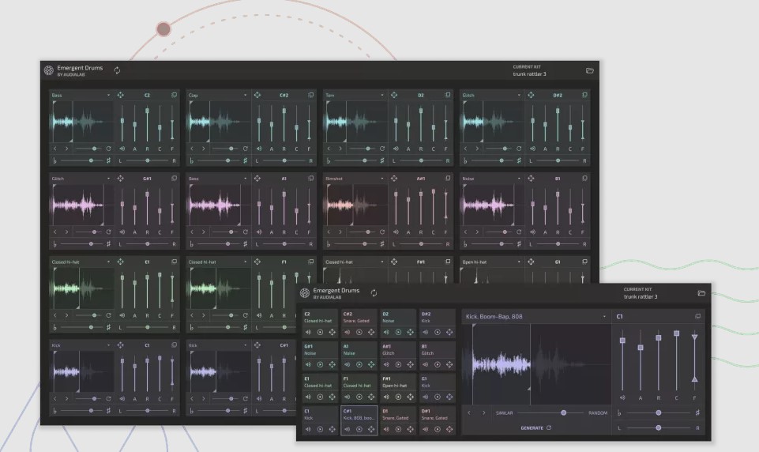Viewport: 759px width, 452px height.
Task: Click the regenerate-all arrows icon in the back window header
Action: (x=117, y=70)
